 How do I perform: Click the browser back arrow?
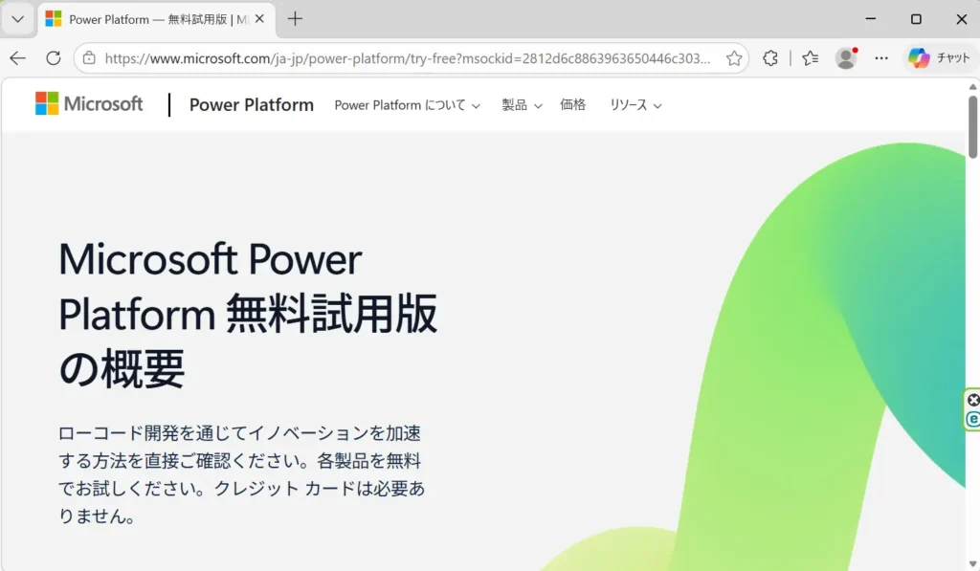point(17,58)
